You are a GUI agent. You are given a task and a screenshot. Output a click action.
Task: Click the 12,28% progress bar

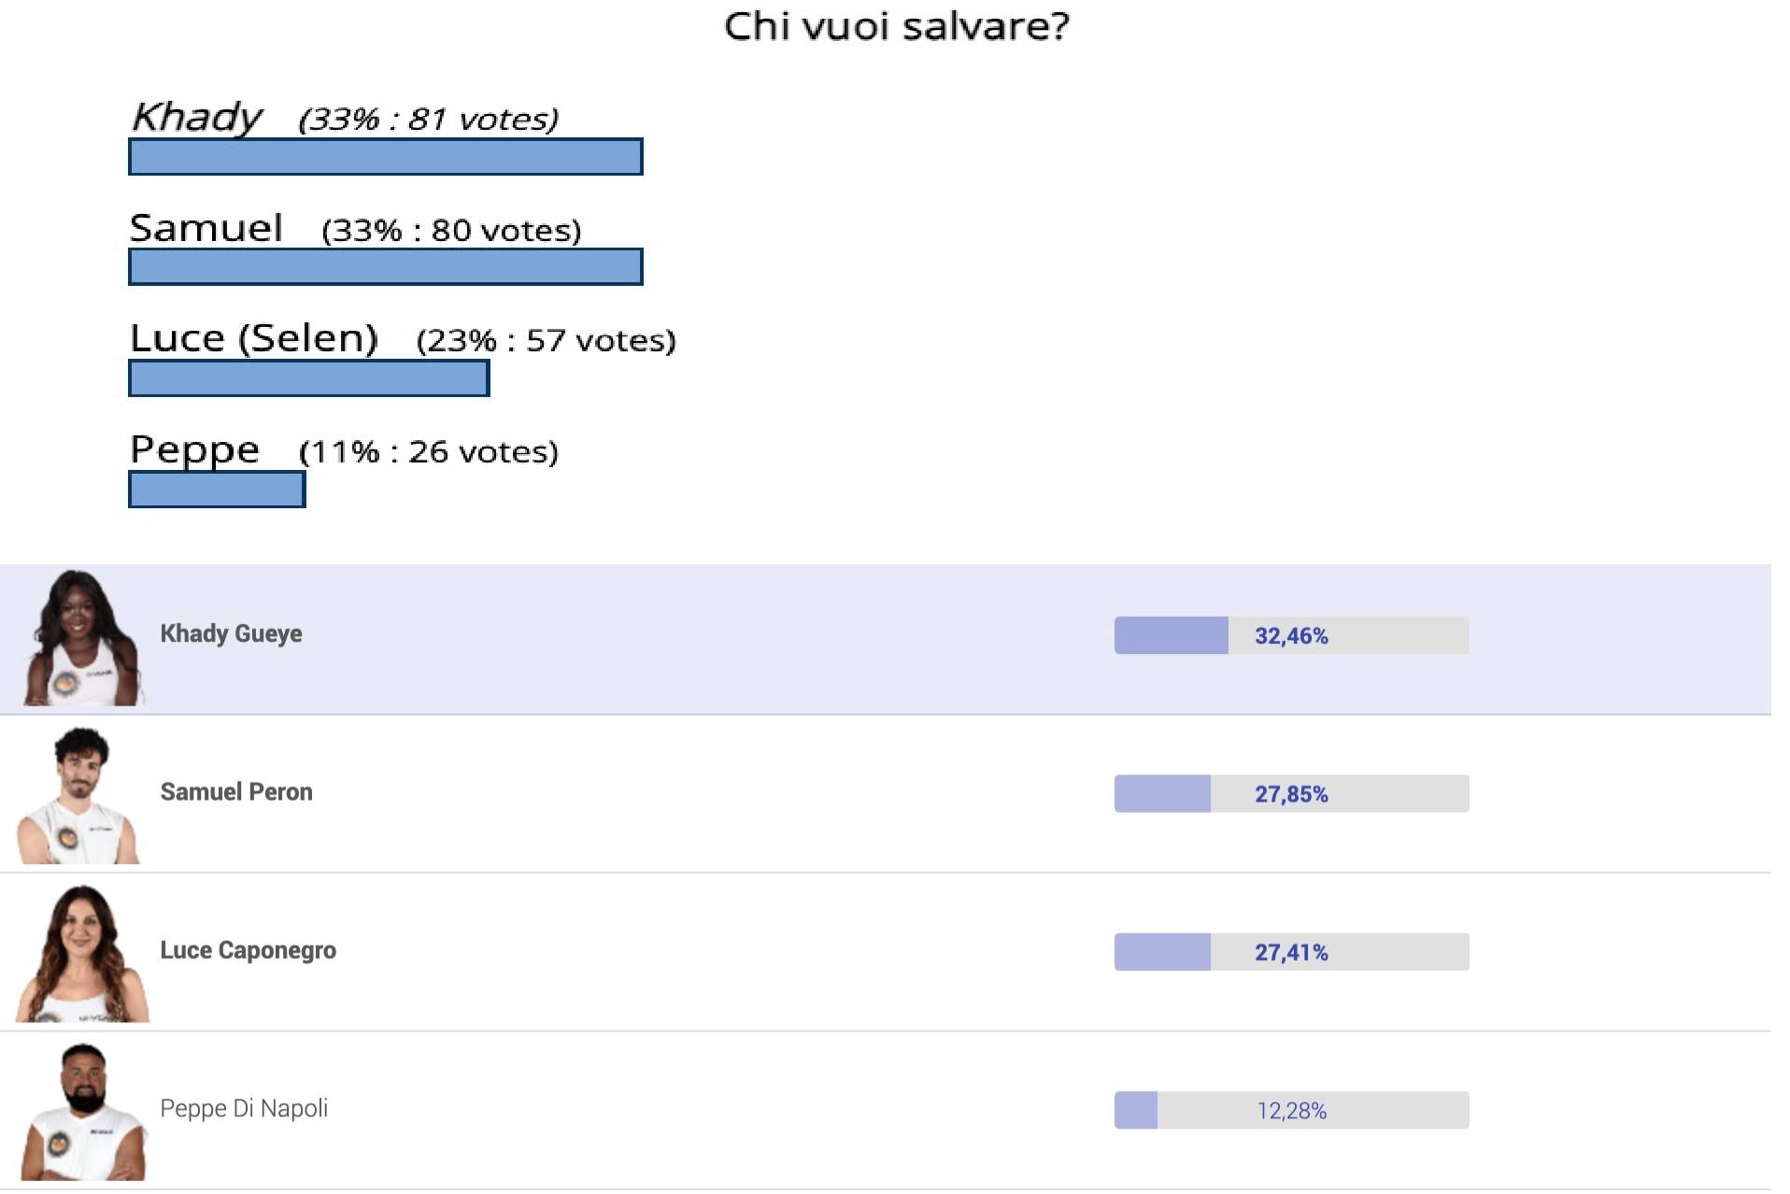pyautogui.click(x=1291, y=1111)
